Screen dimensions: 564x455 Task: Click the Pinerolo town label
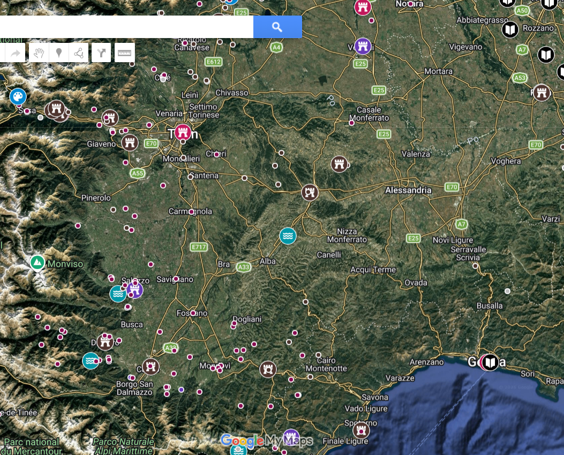coord(96,198)
